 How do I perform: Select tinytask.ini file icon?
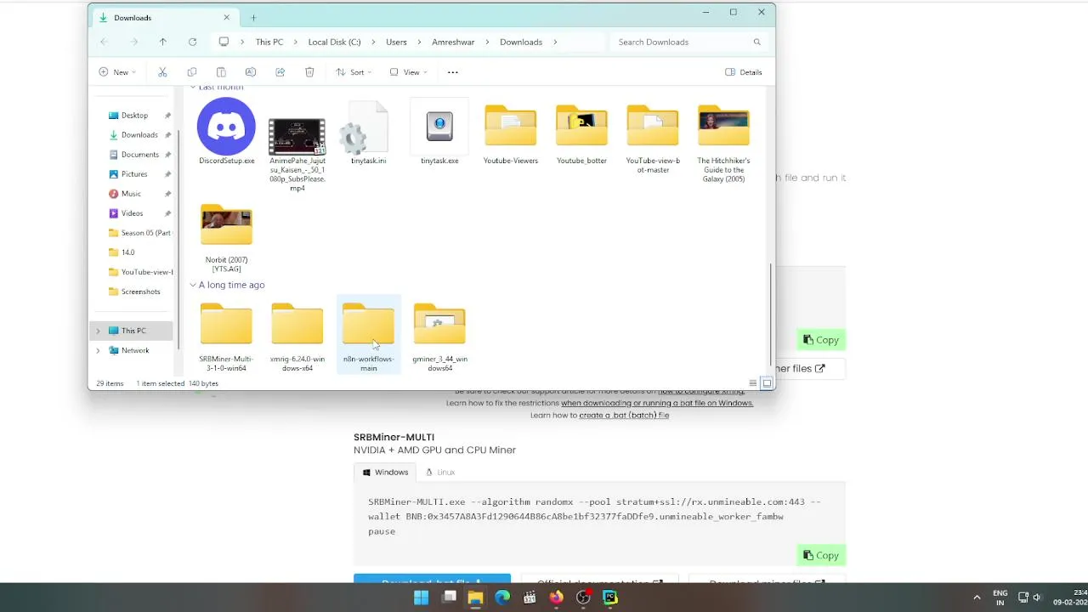point(368,132)
